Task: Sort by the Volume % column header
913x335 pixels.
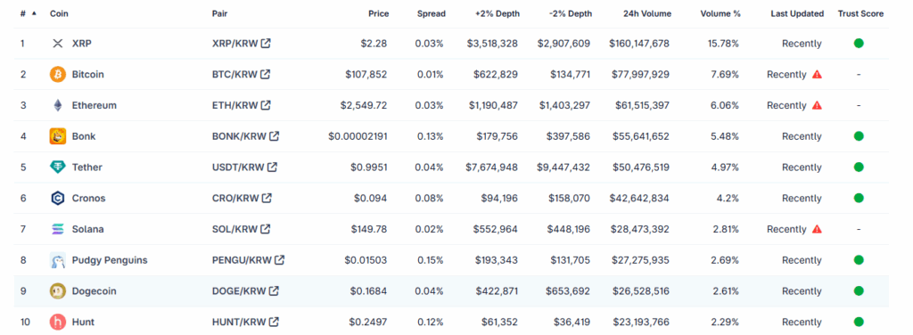Action: coord(720,13)
